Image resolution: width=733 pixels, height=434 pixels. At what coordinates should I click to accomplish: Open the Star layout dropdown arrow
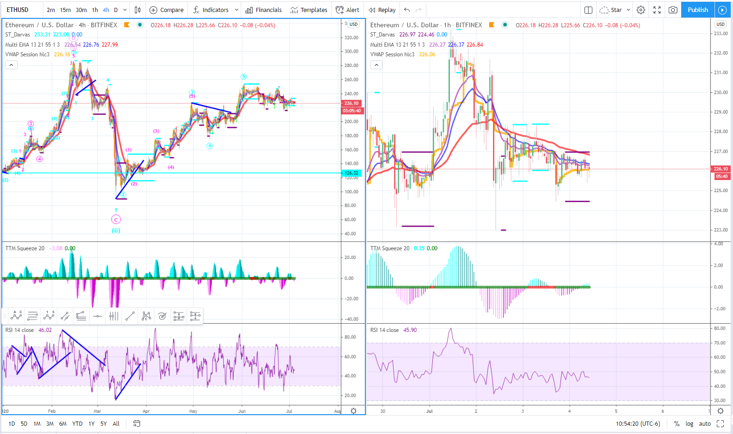(x=628, y=10)
